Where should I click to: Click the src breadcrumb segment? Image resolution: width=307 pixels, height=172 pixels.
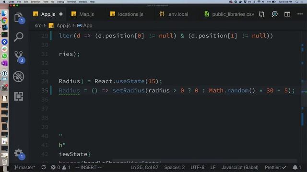click(38, 26)
